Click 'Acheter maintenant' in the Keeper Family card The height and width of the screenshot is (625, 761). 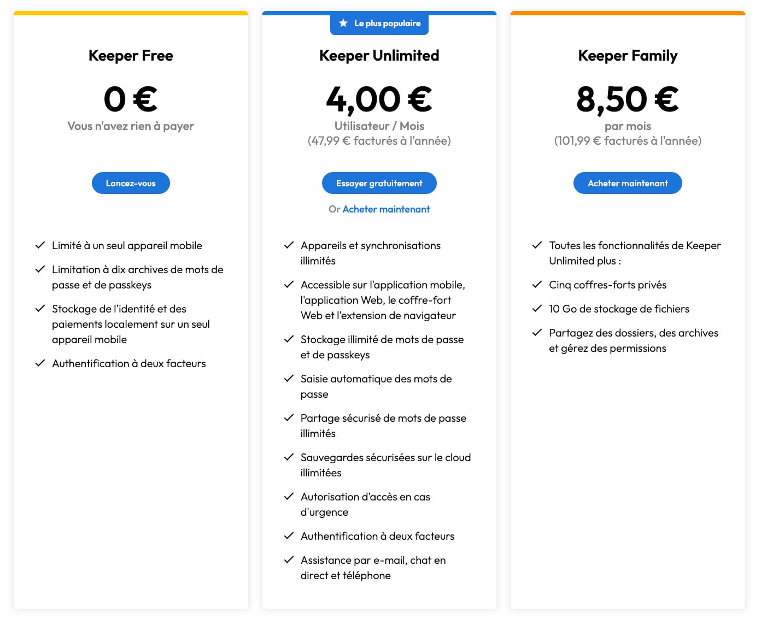627,183
